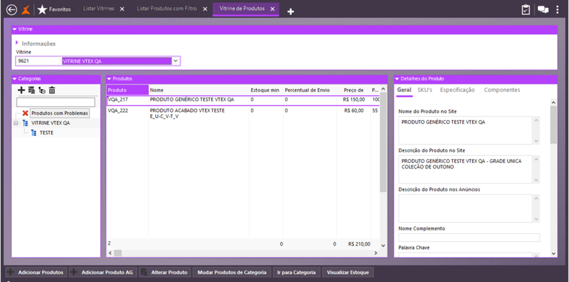Screen dimensions: 569x282
Task: Sort by the Nome column header
Action: click(x=199, y=90)
